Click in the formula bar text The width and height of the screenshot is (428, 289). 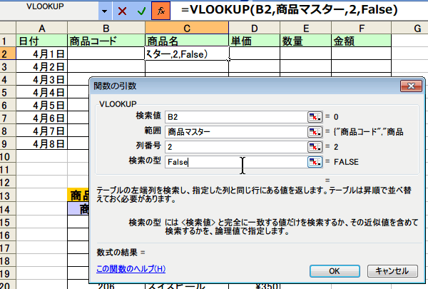point(290,10)
